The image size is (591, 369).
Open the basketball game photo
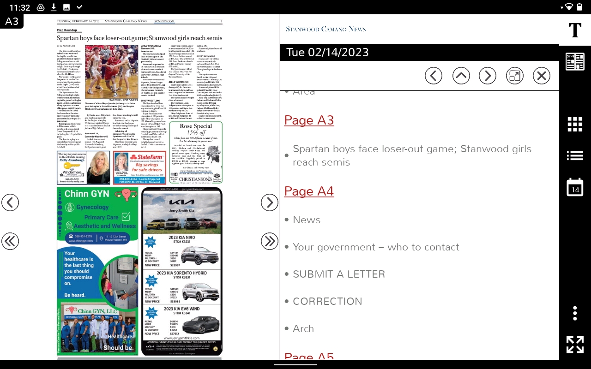112,71
